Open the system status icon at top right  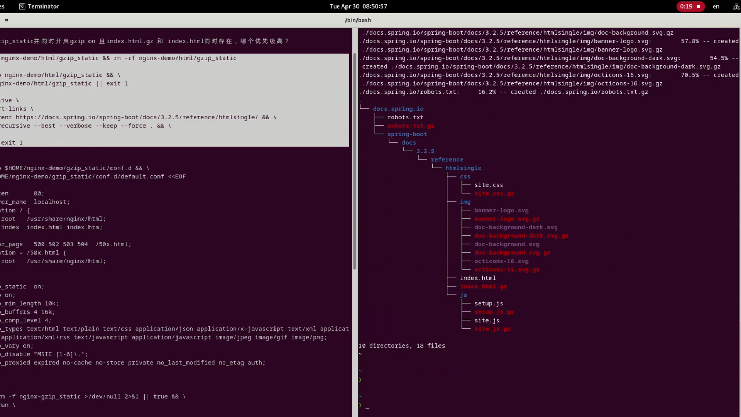736,6
